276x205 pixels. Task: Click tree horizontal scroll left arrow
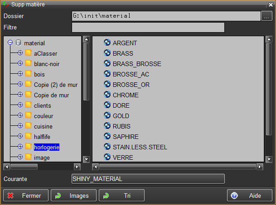7,167
